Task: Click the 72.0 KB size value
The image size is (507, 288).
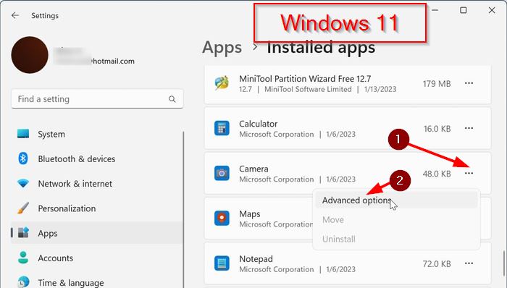Action: 437,264
